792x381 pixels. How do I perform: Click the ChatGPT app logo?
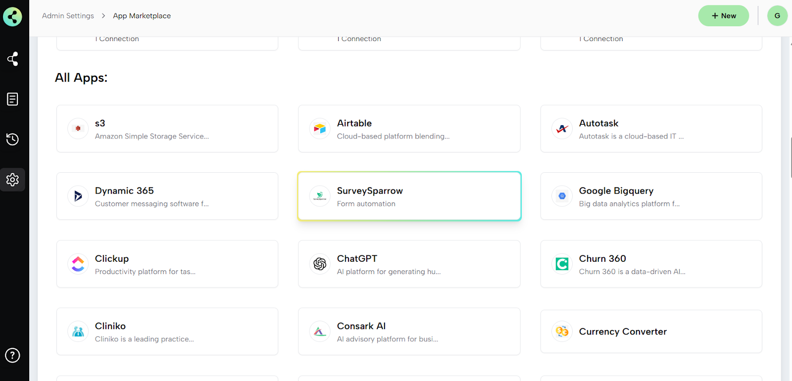320,264
